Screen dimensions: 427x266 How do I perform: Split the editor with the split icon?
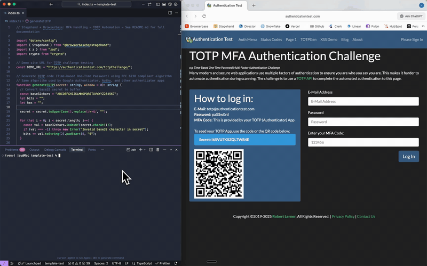tap(170, 13)
